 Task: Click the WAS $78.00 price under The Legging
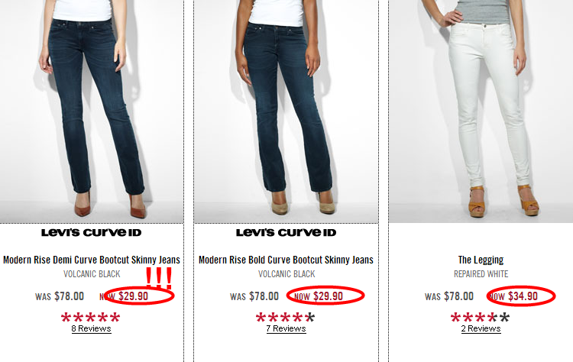[449, 296]
